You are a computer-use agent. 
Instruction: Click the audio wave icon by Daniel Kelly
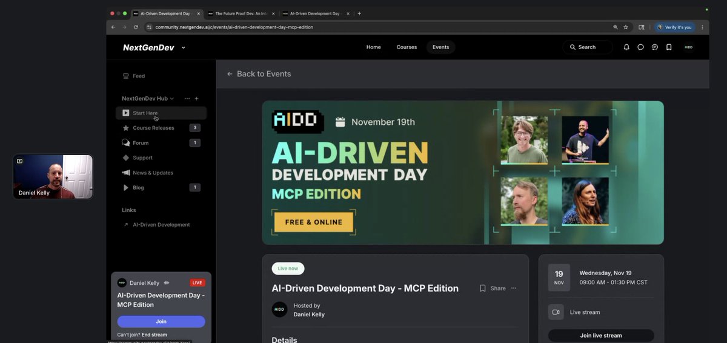pyautogui.click(x=166, y=283)
